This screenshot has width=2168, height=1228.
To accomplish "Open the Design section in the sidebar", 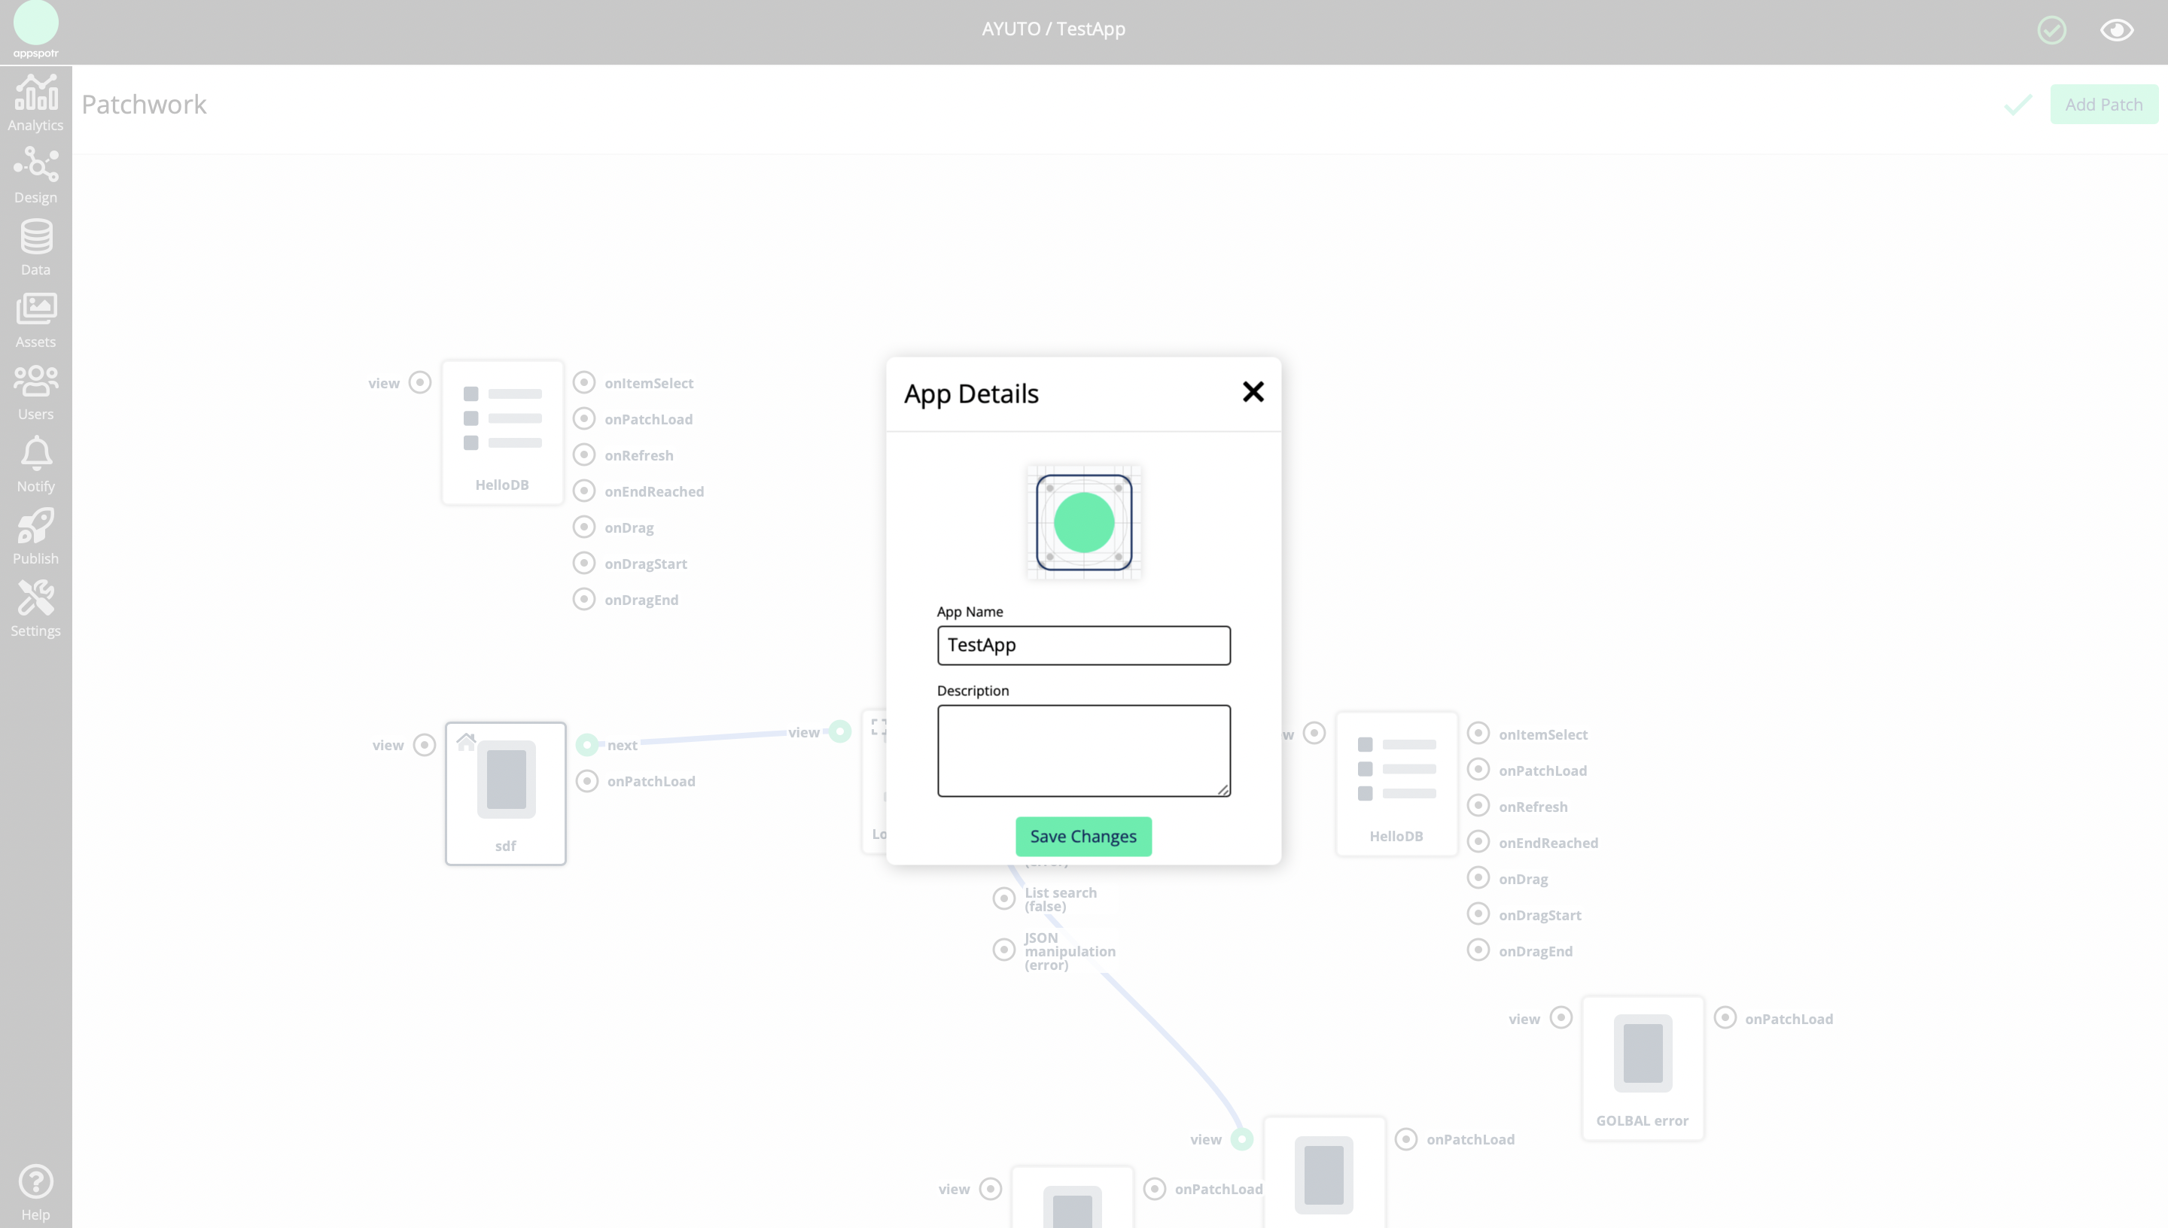I will coord(35,175).
